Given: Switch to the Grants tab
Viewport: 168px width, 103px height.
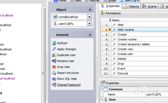Looking at the screenshot, I should (150, 6).
